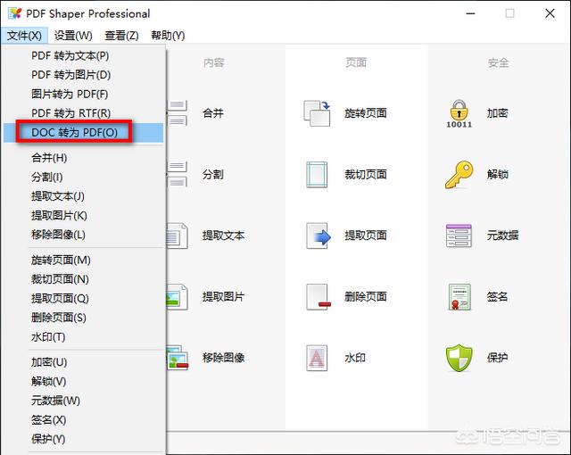Click the 提取文本 label in content column
Screen dimensions: 571x455
click(223, 236)
